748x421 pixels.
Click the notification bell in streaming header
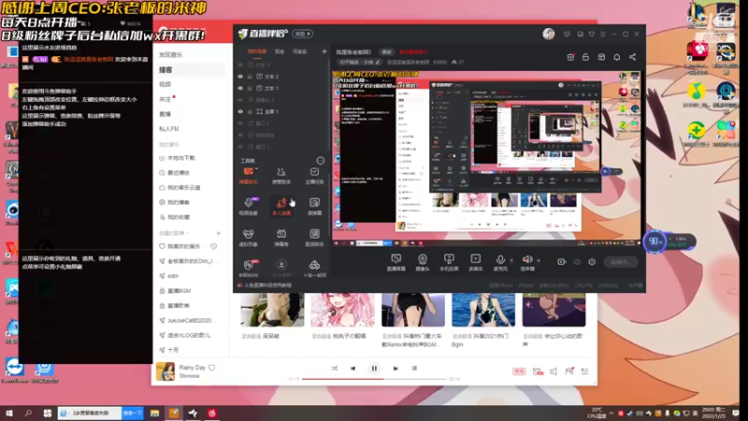coord(617,57)
